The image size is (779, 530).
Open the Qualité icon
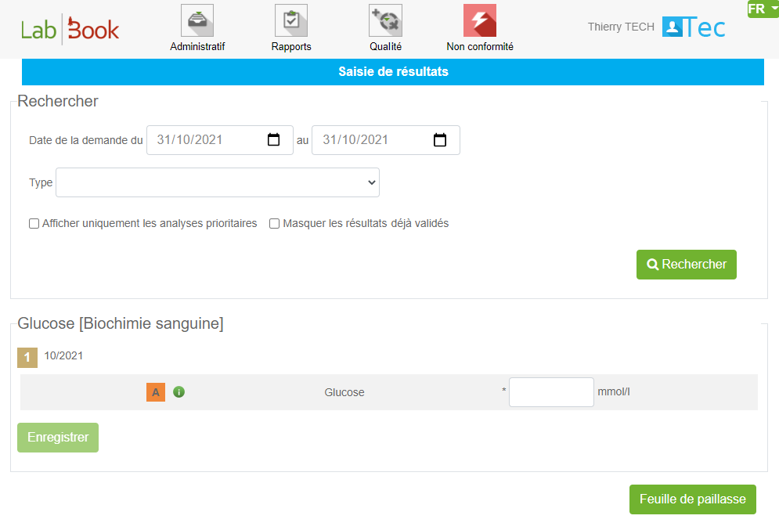click(385, 21)
